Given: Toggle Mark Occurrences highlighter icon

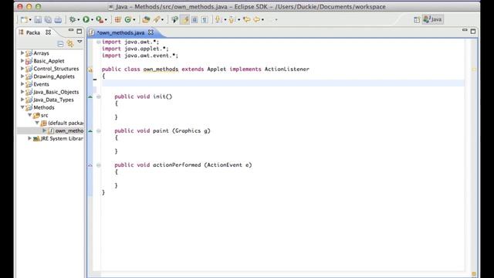Looking at the screenshot, I should [x=184, y=19].
